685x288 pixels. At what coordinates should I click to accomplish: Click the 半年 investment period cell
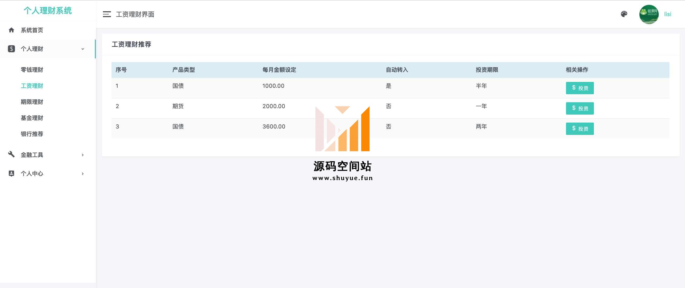pos(481,86)
